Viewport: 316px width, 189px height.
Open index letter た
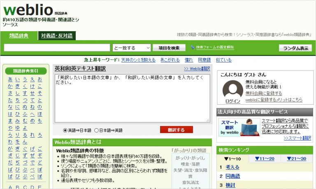tap(10, 100)
